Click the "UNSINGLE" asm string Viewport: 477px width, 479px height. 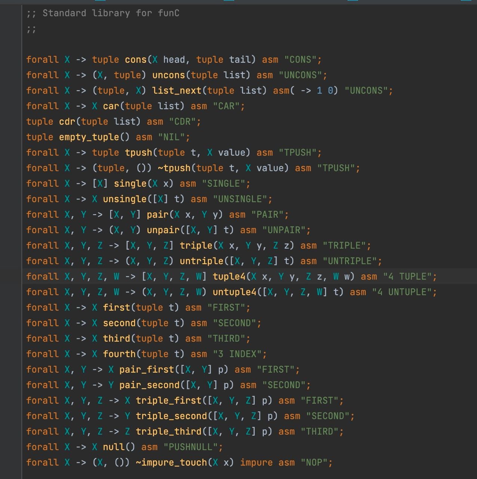tap(240, 199)
